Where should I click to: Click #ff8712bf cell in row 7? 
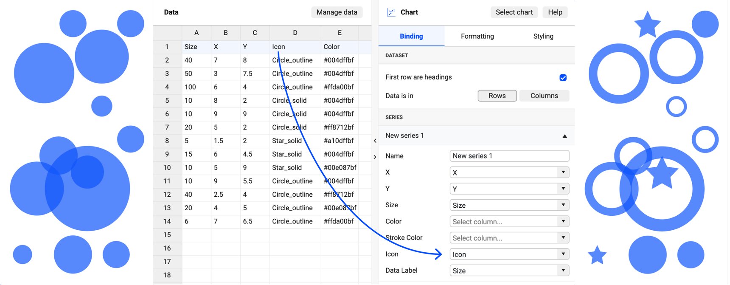[x=340, y=127]
